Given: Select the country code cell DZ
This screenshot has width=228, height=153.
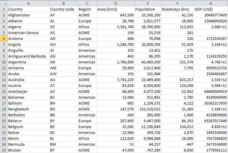Looking at the screenshot, I should click(64, 27).
